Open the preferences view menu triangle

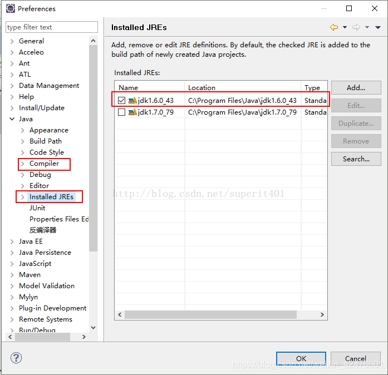tap(377, 27)
